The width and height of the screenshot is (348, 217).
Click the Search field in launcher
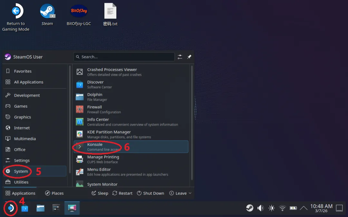(124, 57)
